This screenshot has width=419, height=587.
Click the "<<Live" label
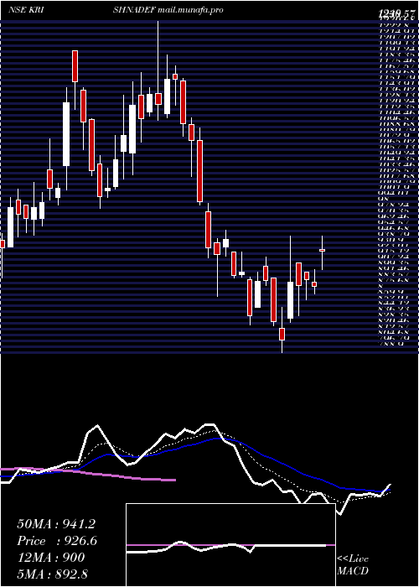(353, 559)
